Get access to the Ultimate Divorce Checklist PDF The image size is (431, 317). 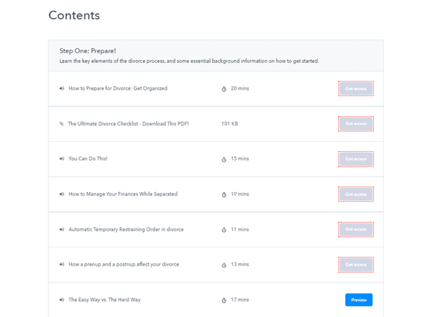(356, 124)
